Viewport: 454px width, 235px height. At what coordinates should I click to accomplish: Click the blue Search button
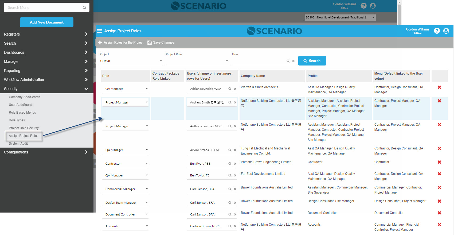coord(312,61)
